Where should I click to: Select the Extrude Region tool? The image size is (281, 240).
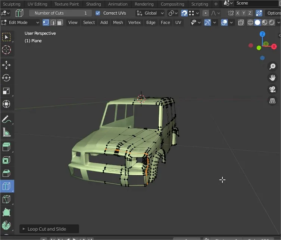click(6, 147)
